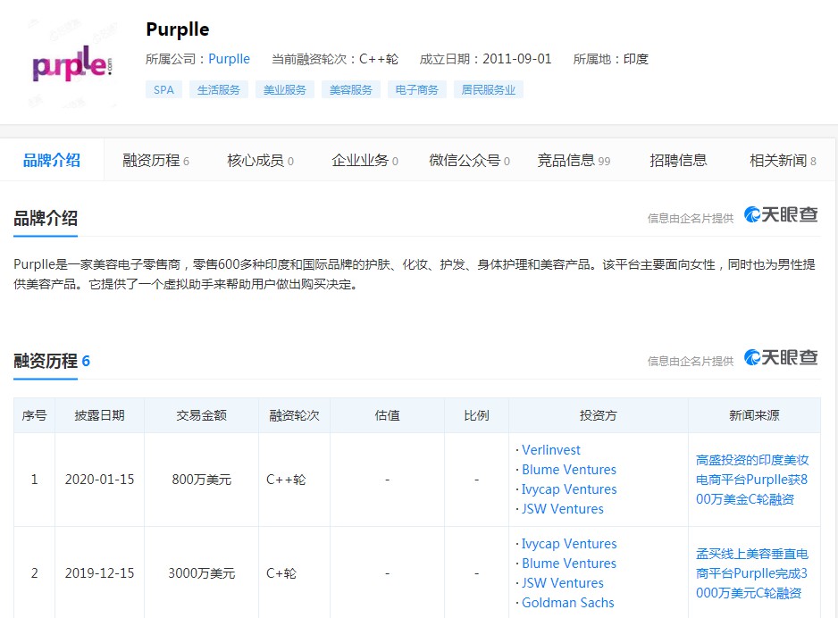
Task: Switch to the 微信公众号 tab
Action: (x=469, y=160)
